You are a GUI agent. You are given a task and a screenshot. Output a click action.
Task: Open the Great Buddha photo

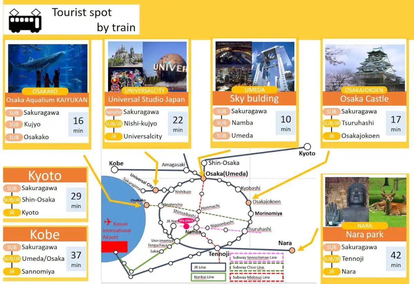[x=347, y=200]
